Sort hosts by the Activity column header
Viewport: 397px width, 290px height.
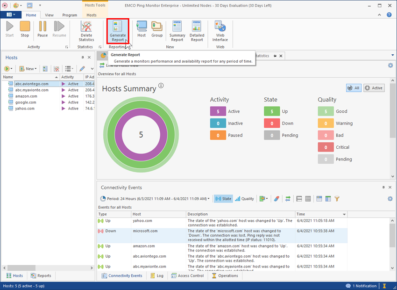71,77
